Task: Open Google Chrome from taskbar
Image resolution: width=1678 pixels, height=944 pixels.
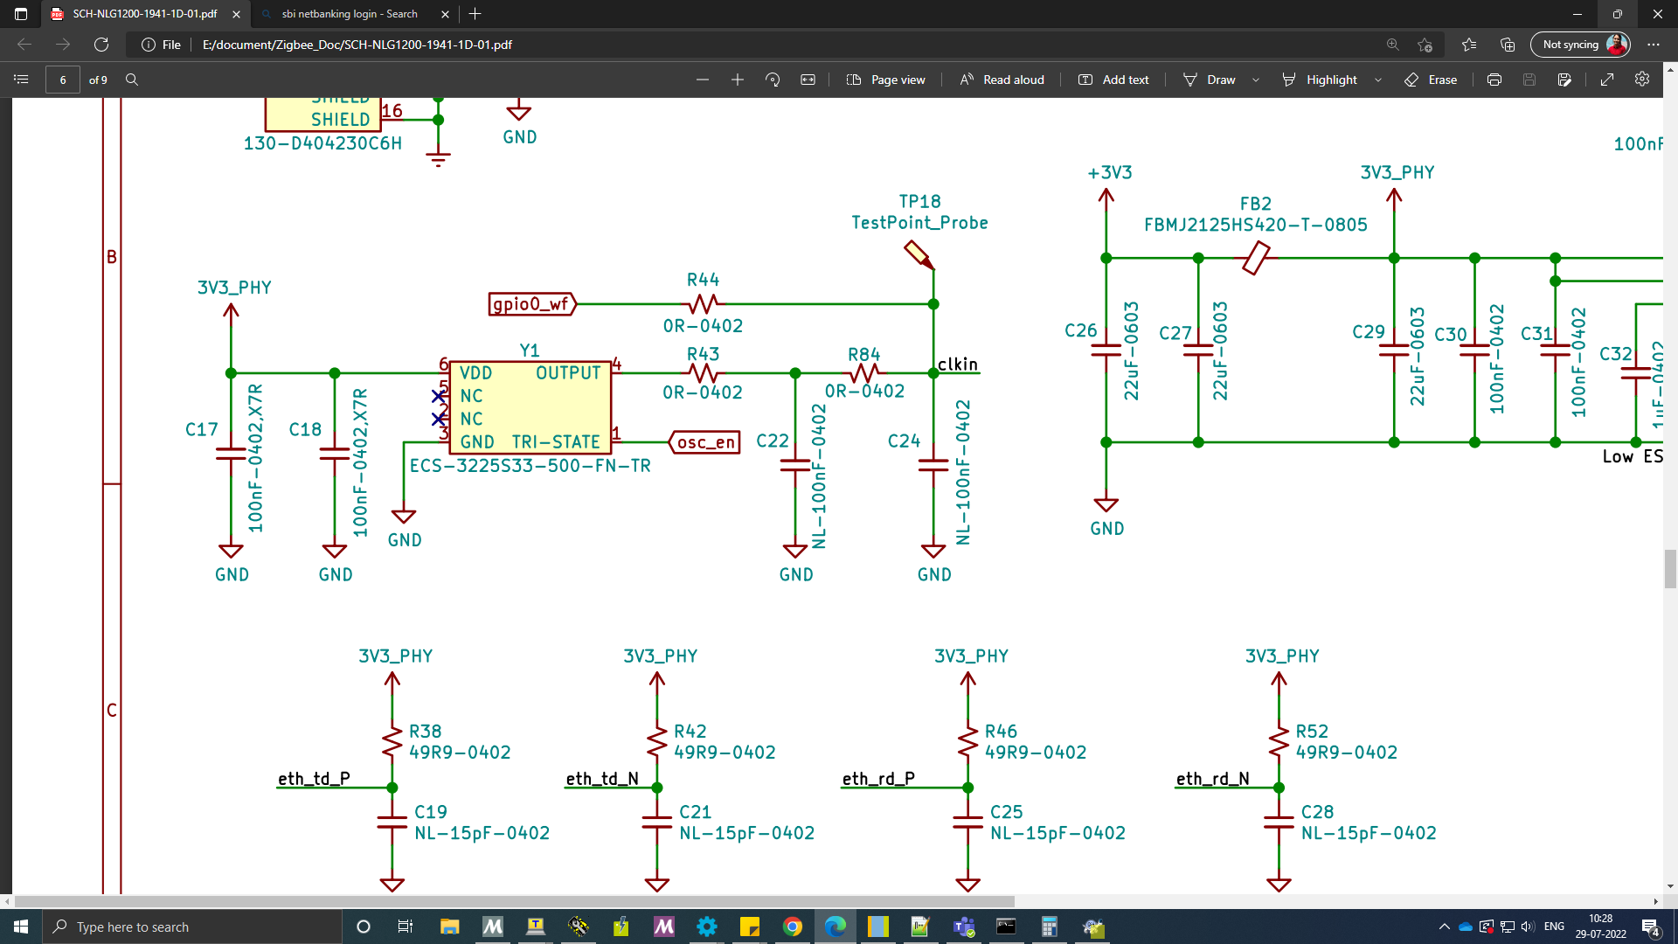Action: [x=793, y=927]
